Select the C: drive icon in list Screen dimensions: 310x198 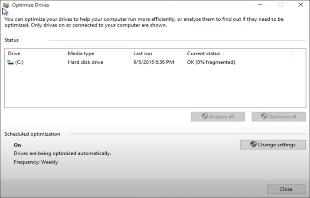pos(11,62)
